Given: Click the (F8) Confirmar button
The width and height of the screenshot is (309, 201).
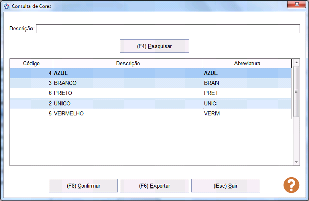Looking at the screenshot, I should pyautogui.click(x=83, y=186).
